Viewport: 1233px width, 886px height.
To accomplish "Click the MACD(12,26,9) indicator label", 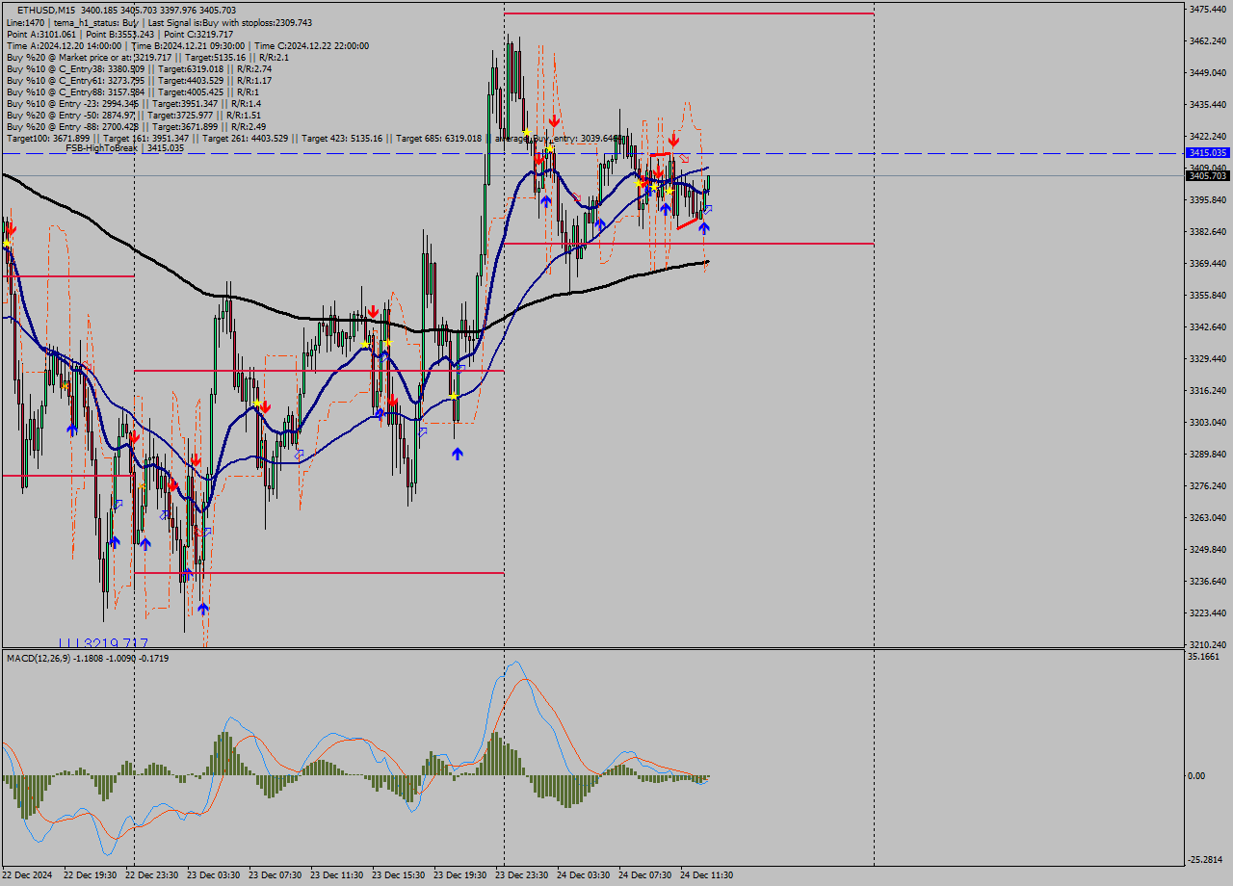I will (88, 658).
